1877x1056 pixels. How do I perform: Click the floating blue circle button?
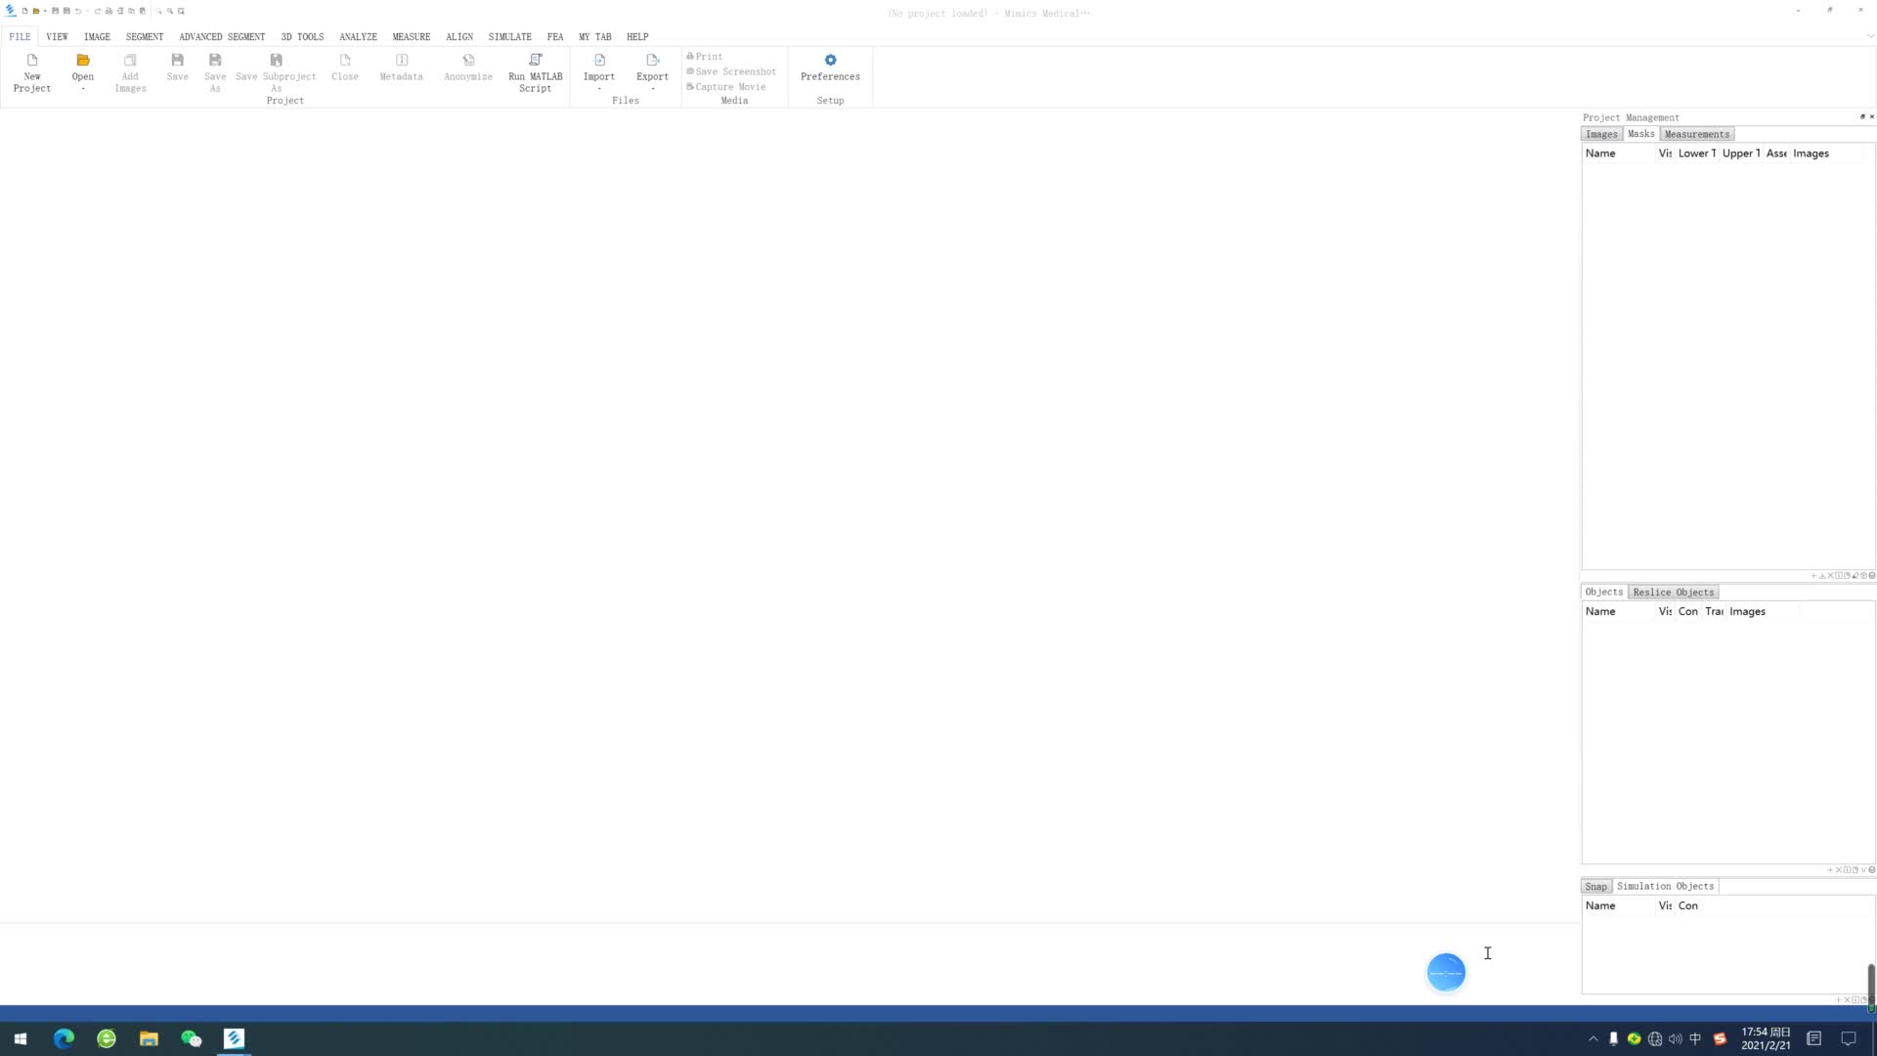(1446, 973)
